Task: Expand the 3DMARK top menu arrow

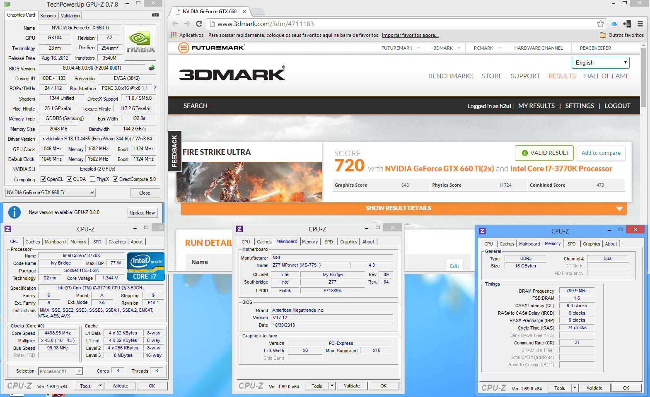Action: pos(459,48)
